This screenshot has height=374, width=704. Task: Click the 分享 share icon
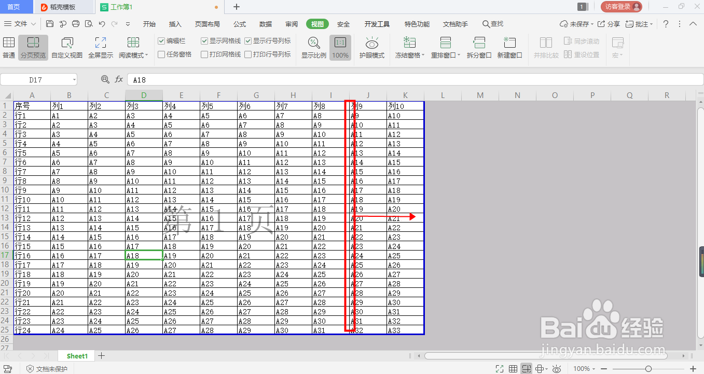[609, 24]
